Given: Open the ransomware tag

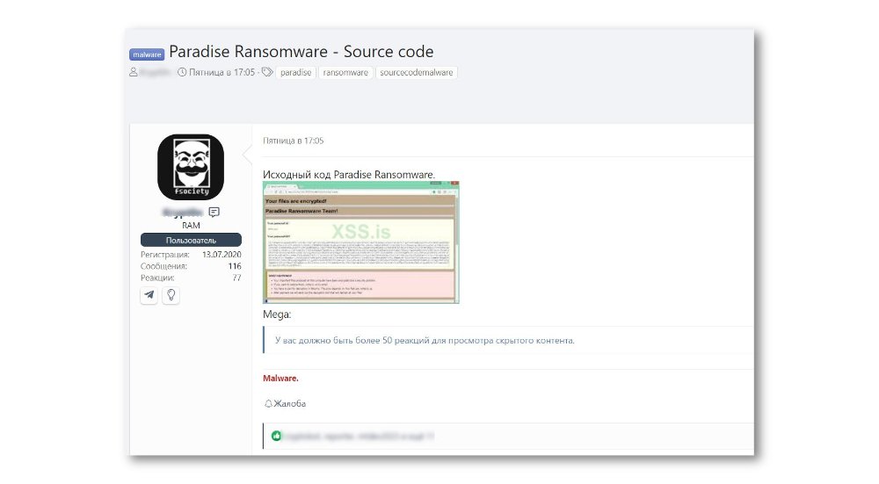Looking at the screenshot, I should pyautogui.click(x=345, y=72).
